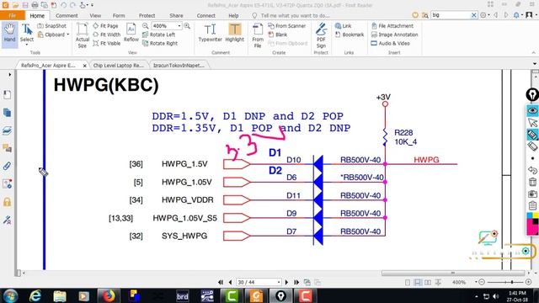Insert a File Attachment
Screen dimensions: 539x303
coord(392,26)
